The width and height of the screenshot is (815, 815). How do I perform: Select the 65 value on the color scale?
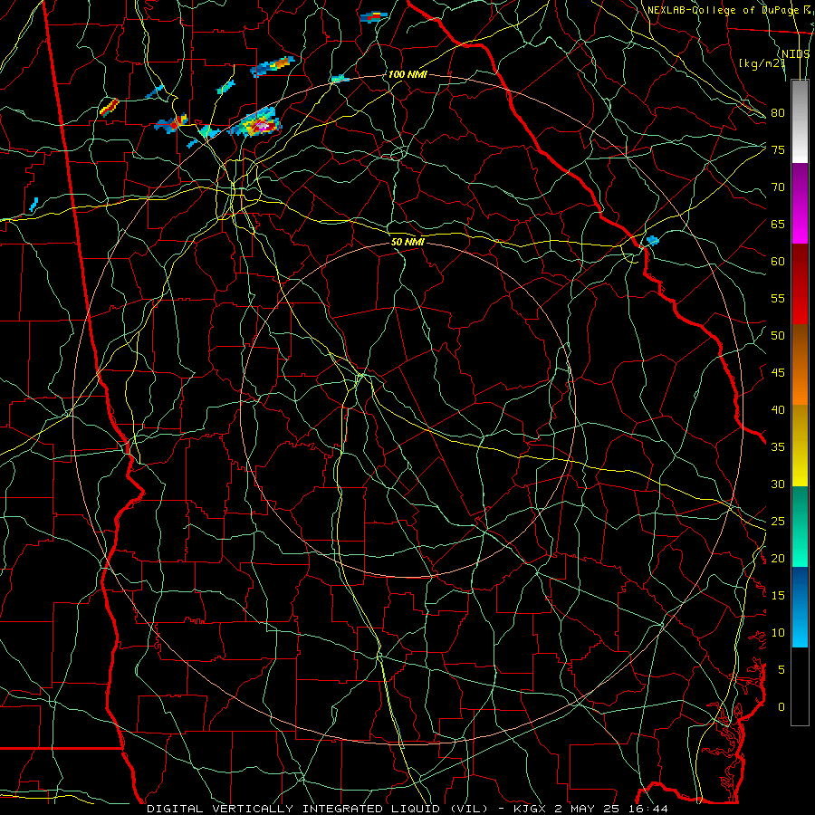point(778,224)
